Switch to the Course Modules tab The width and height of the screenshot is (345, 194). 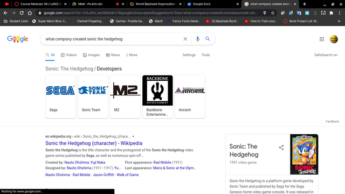point(41,4)
